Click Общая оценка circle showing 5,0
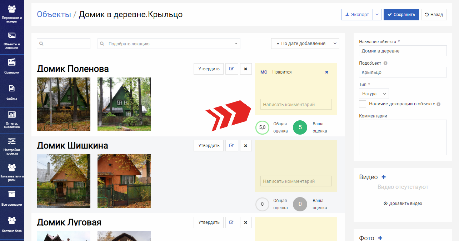 coord(263,127)
